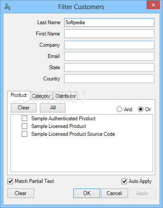The width and height of the screenshot is (163, 208).
Task: Focus the Last Name field
Action: click(109, 22)
